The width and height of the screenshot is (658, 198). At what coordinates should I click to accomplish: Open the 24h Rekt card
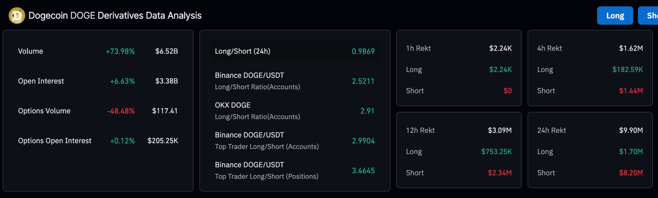[x=590, y=150]
